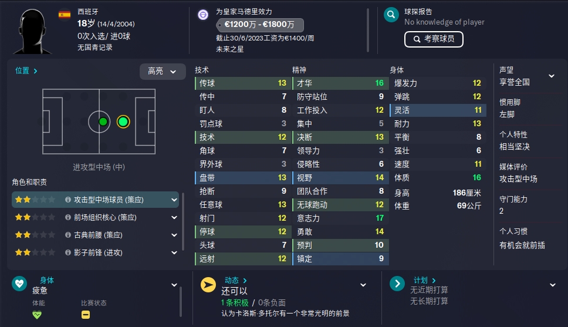The image size is (568, 327).
Task: Click the player silhouette portrait
Action: pyautogui.click(x=33, y=31)
